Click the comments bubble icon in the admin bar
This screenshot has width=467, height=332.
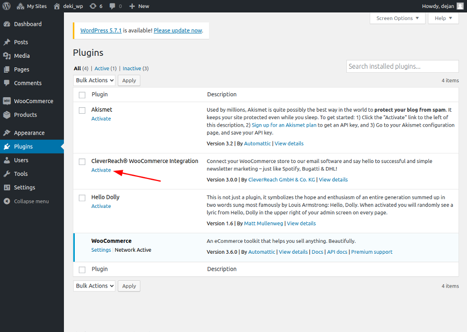pos(113,6)
